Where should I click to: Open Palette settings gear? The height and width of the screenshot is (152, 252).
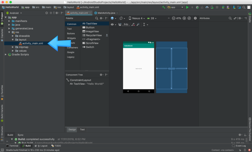tap(101, 18)
